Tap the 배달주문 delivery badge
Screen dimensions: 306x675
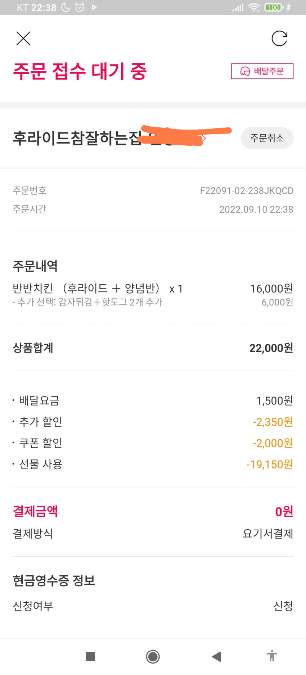(262, 71)
